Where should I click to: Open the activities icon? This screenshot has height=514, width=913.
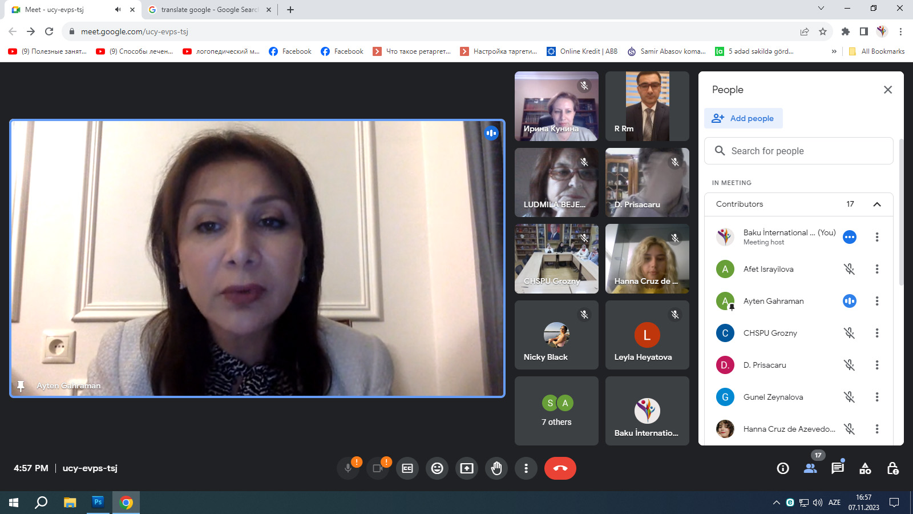(865, 468)
